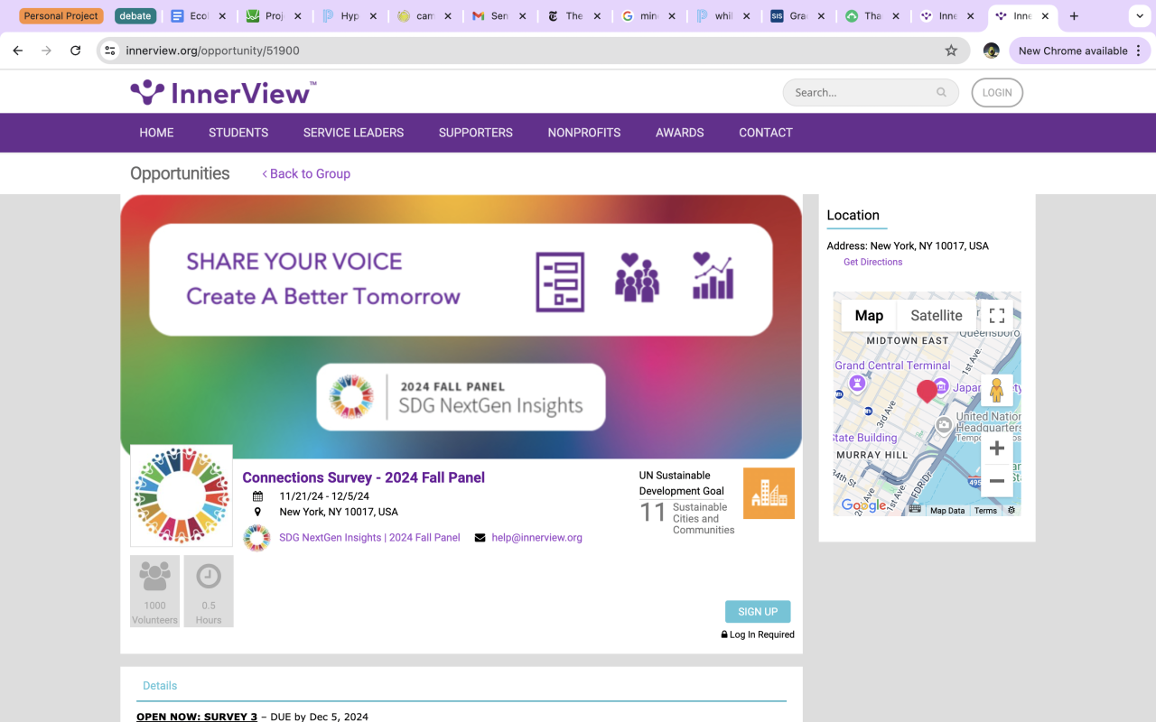Screen dimensions: 1156x722
Task: Switch to Satellite view
Action: 937,316
